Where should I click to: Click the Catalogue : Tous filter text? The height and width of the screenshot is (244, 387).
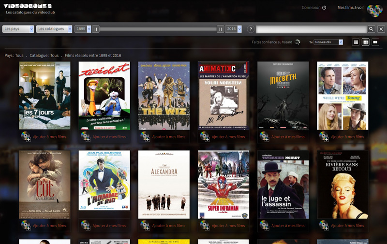(44, 56)
